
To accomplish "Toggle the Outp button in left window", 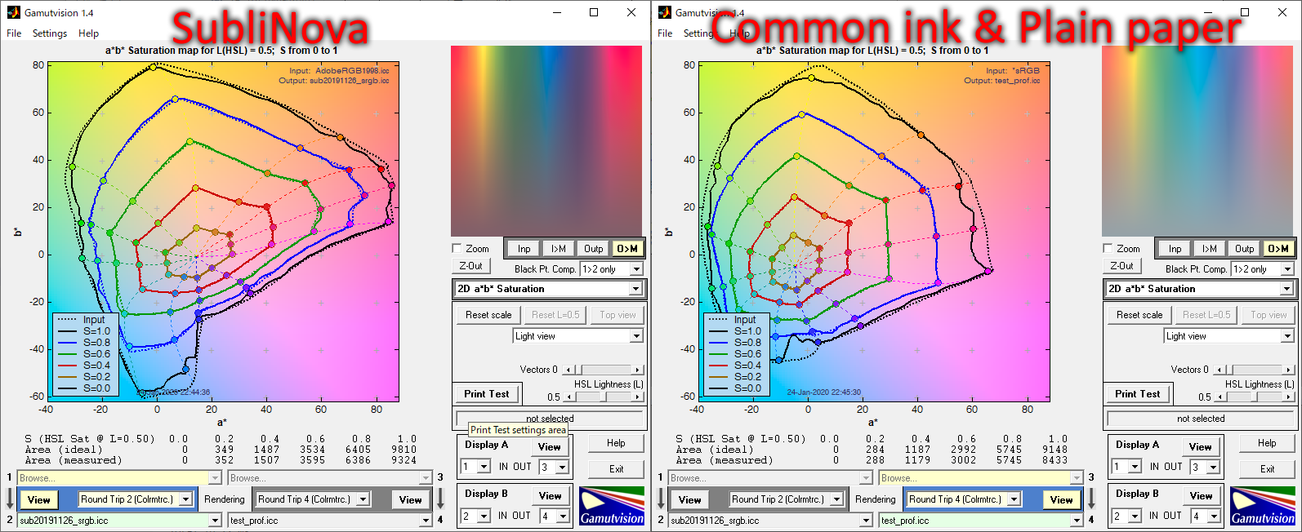I will [594, 249].
